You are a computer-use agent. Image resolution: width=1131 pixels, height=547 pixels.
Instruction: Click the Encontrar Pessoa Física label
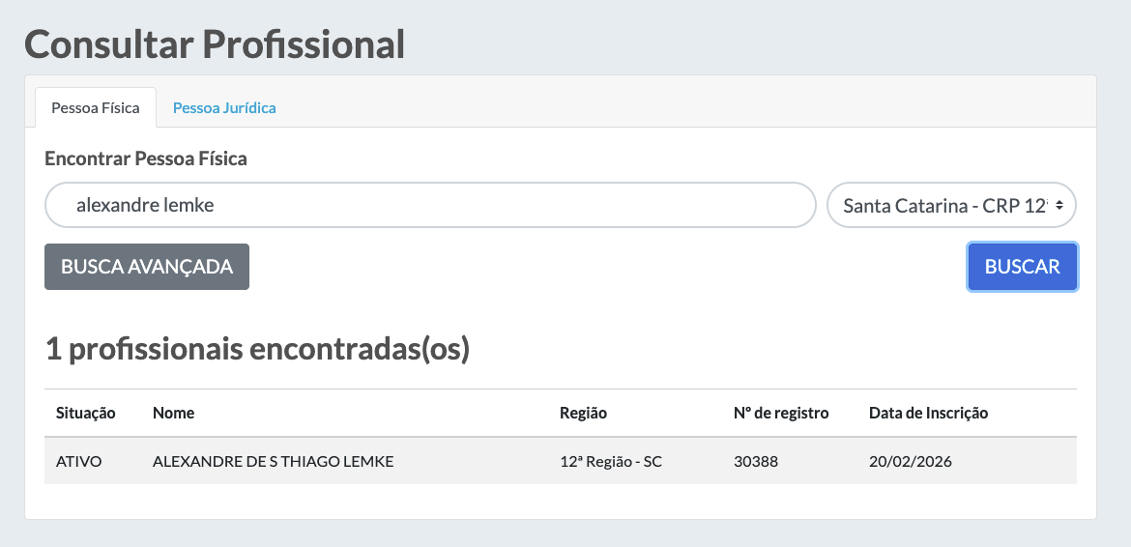[x=146, y=158]
